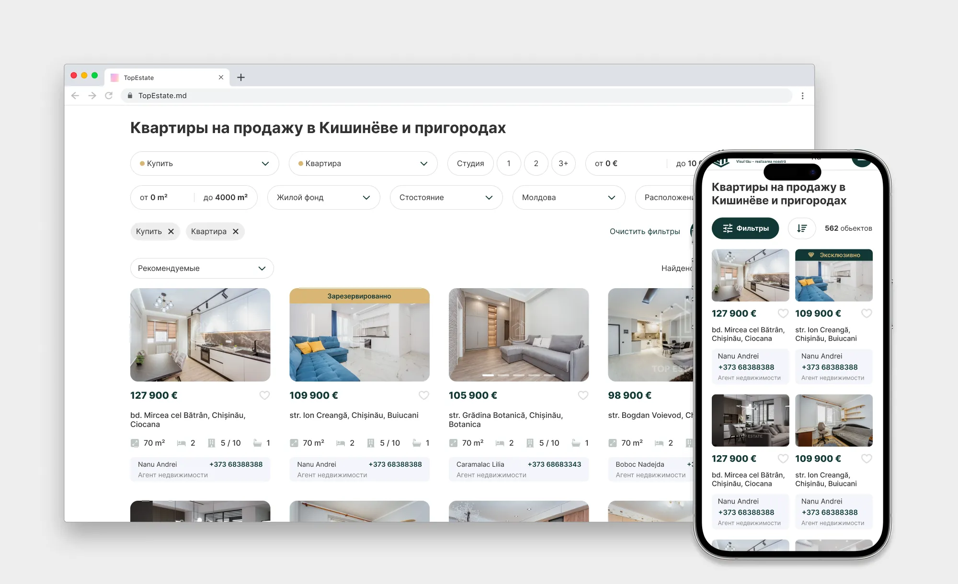This screenshot has height=584, width=958.
Task: Favorite the 127 900 € desktop listing heart
Action: 264,395
